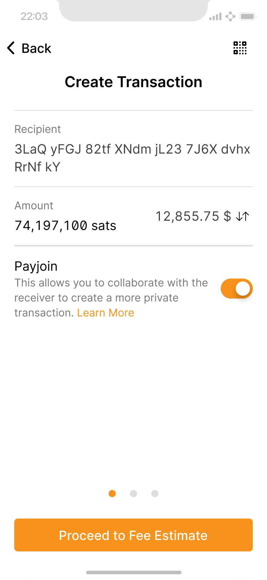Click the 12,855.75 $ fiat value
The height and width of the screenshot is (580, 267).
coord(193,216)
